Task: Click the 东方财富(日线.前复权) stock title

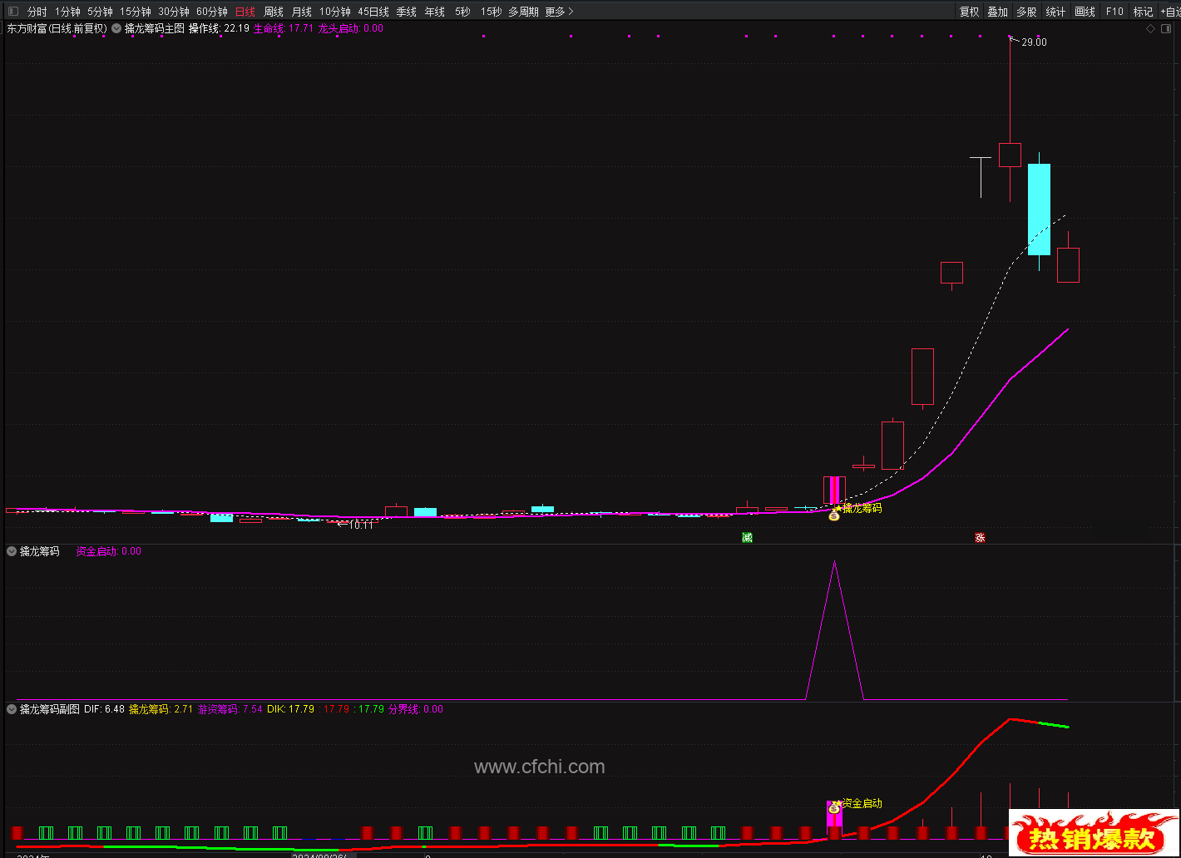Action: click(x=57, y=28)
